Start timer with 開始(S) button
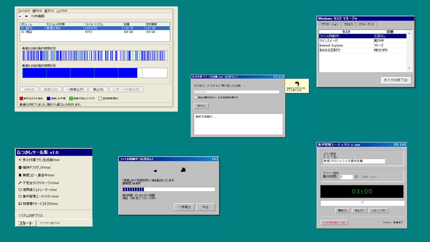 tap(342, 210)
